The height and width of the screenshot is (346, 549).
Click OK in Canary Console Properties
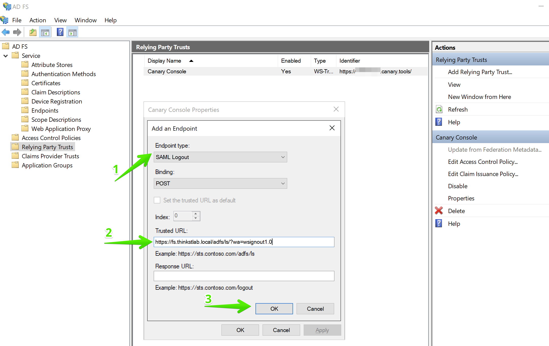click(240, 330)
